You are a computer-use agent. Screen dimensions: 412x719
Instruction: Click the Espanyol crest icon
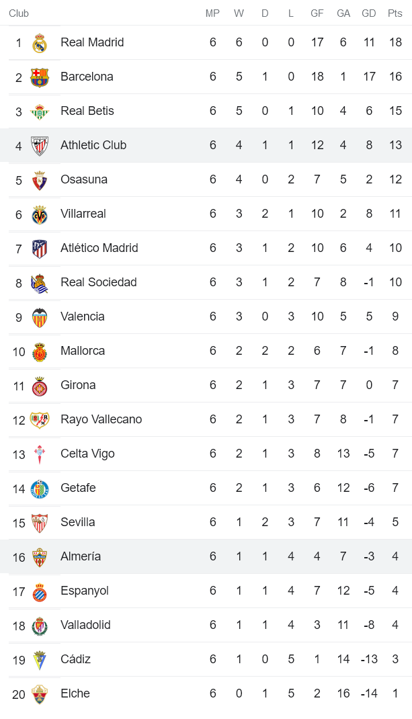(x=40, y=591)
